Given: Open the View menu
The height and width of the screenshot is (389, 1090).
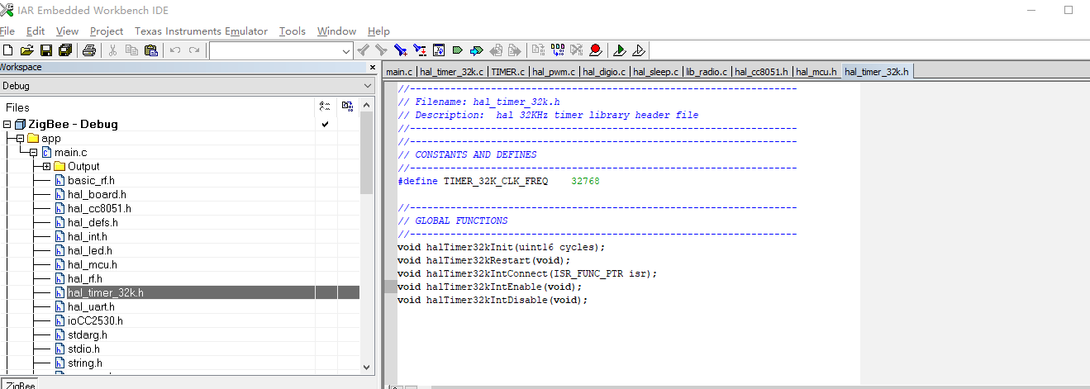Looking at the screenshot, I should click(x=68, y=31).
